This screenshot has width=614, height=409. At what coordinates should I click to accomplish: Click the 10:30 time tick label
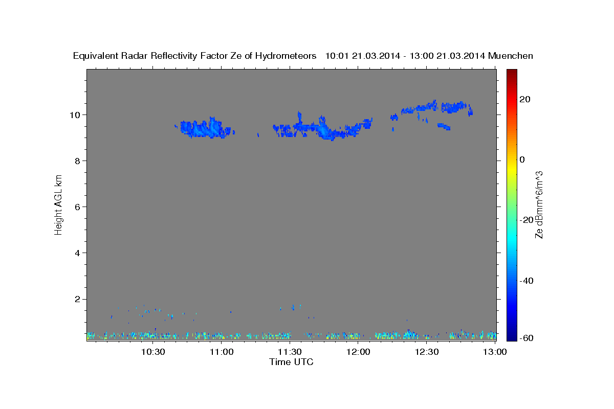tap(153, 352)
